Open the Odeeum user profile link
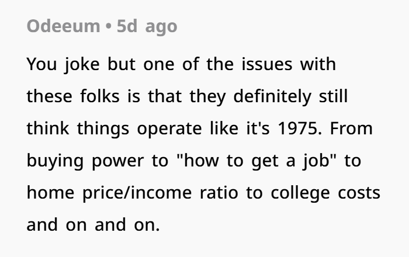 tap(63, 26)
